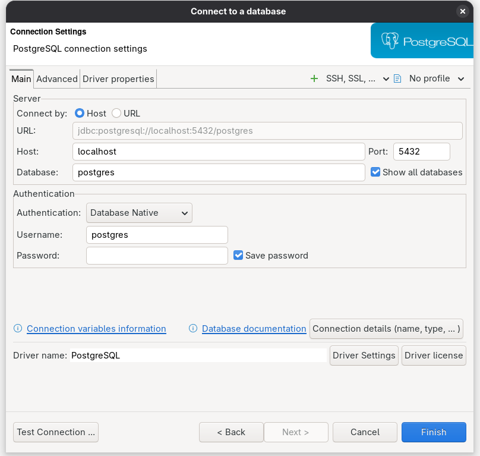Click the Host input field
Screen dimensions: 480x456
pos(219,152)
